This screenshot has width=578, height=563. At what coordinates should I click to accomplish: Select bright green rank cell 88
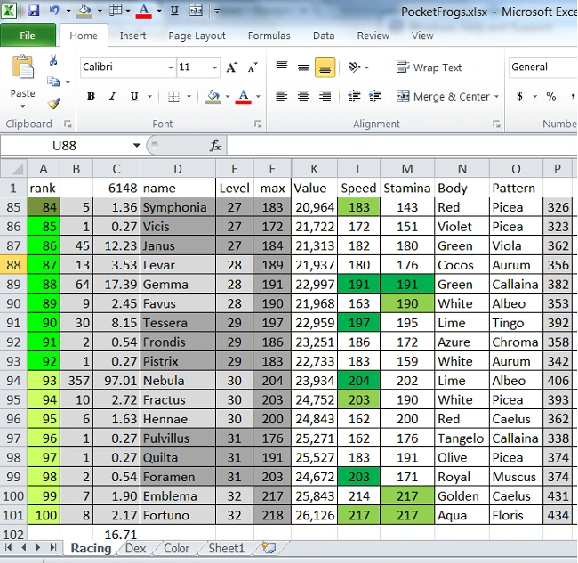[44, 285]
